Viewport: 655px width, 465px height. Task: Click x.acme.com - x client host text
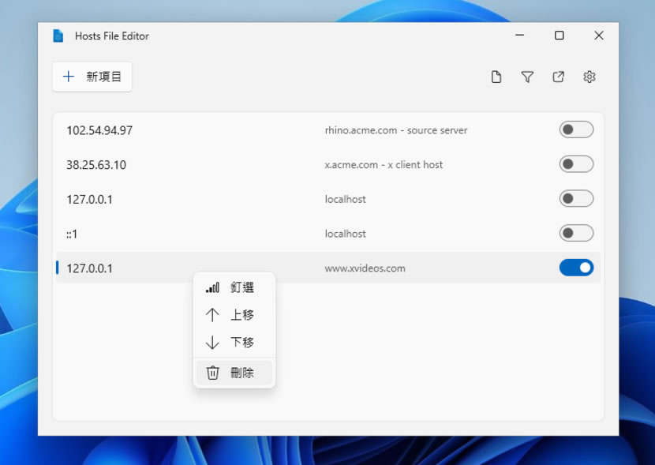coord(384,165)
